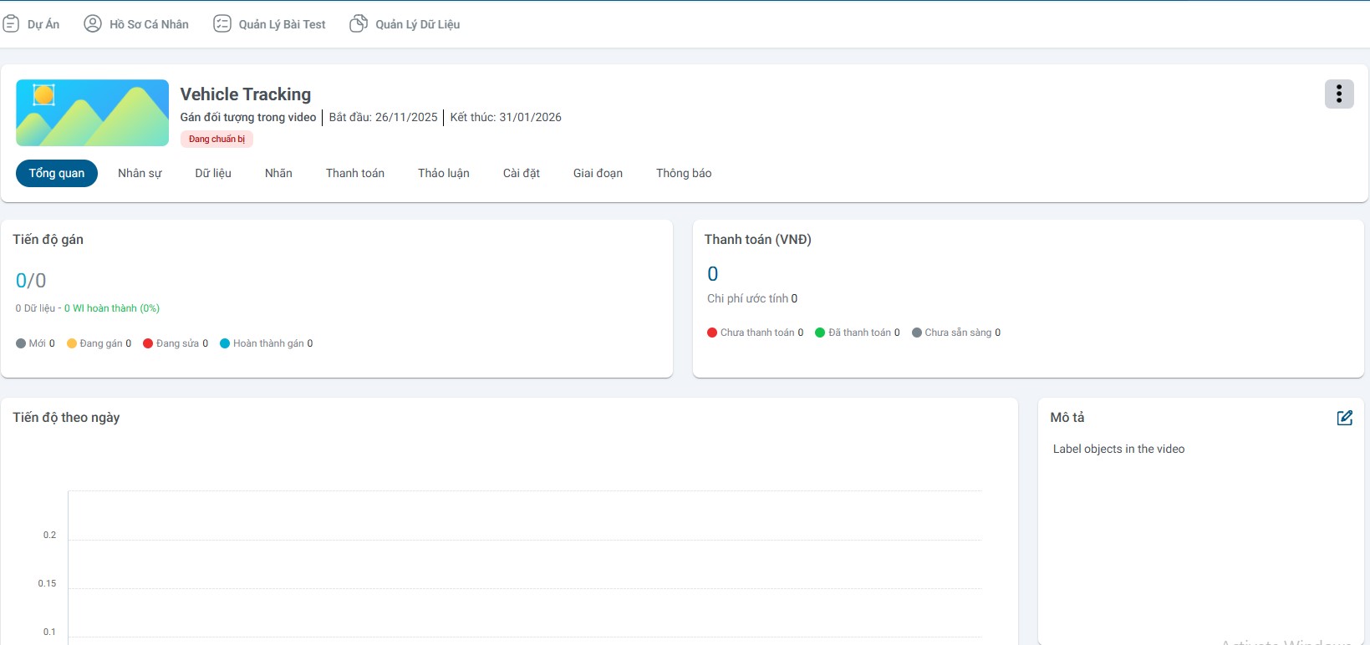The width and height of the screenshot is (1370, 645).
Task: Click the Quản Lý Dữ Liệu icon
Action: pyautogui.click(x=359, y=24)
